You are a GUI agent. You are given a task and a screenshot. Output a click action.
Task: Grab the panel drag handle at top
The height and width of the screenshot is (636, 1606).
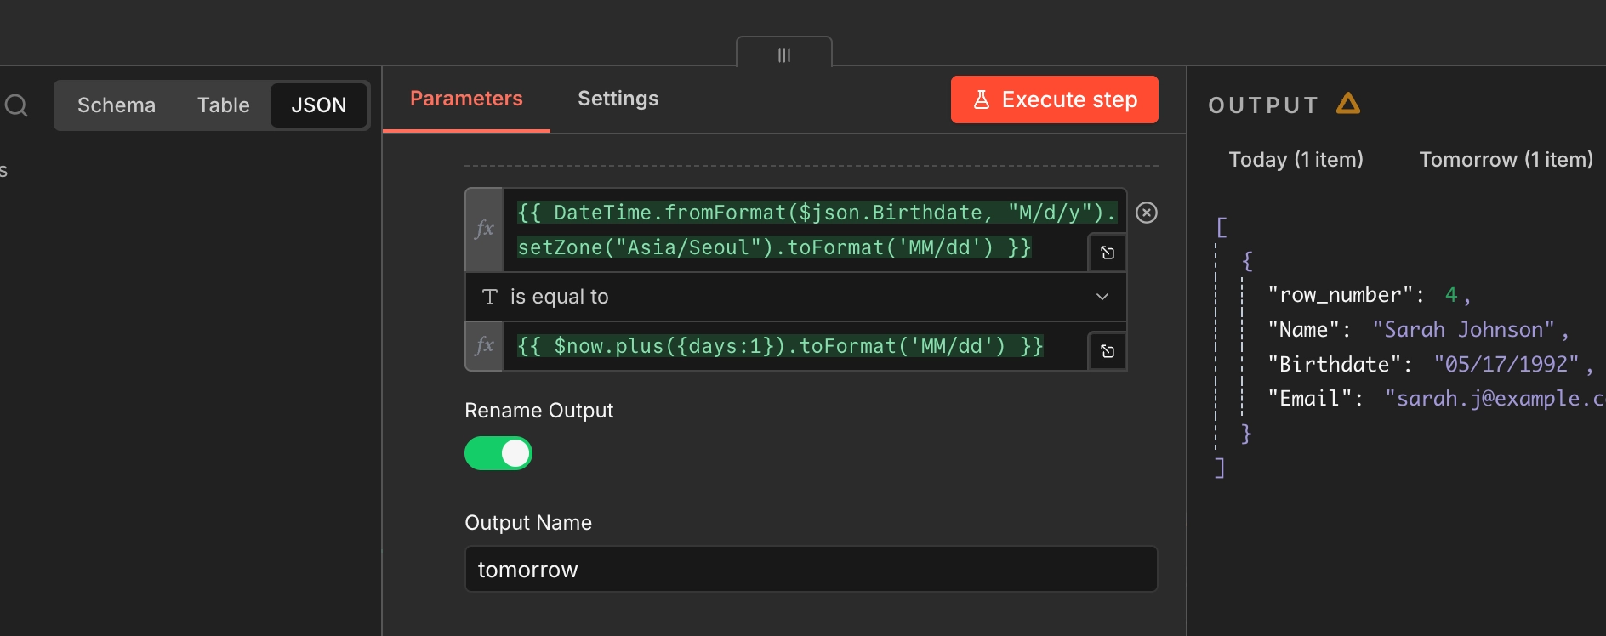[x=784, y=55]
